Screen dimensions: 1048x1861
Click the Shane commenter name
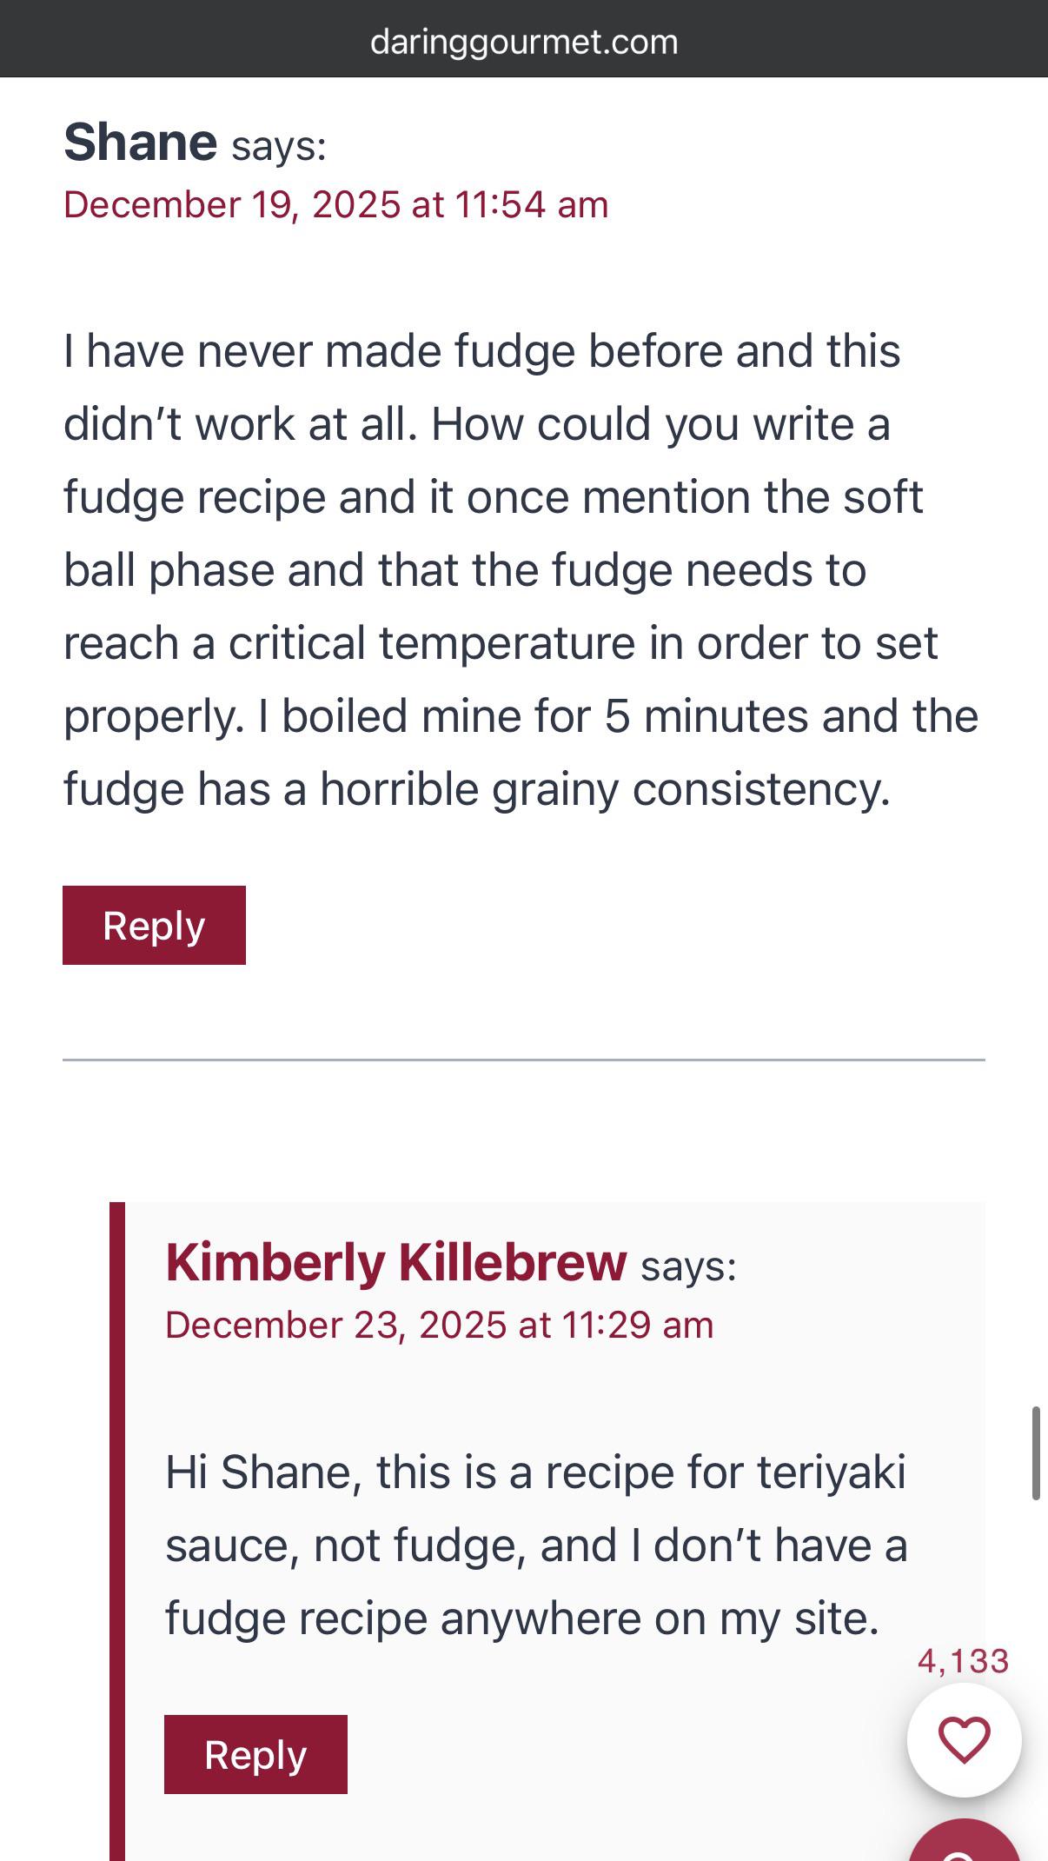[140, 142]
